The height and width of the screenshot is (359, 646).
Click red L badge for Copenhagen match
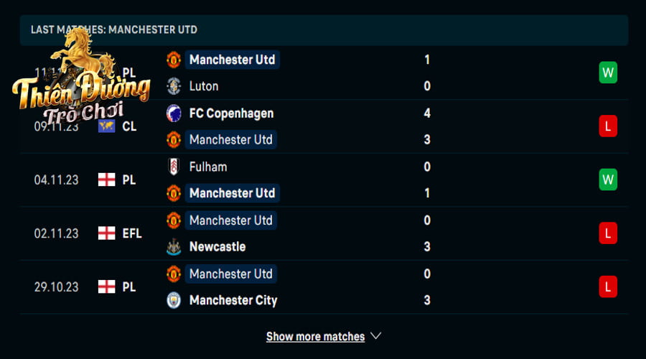click(608, 126)
